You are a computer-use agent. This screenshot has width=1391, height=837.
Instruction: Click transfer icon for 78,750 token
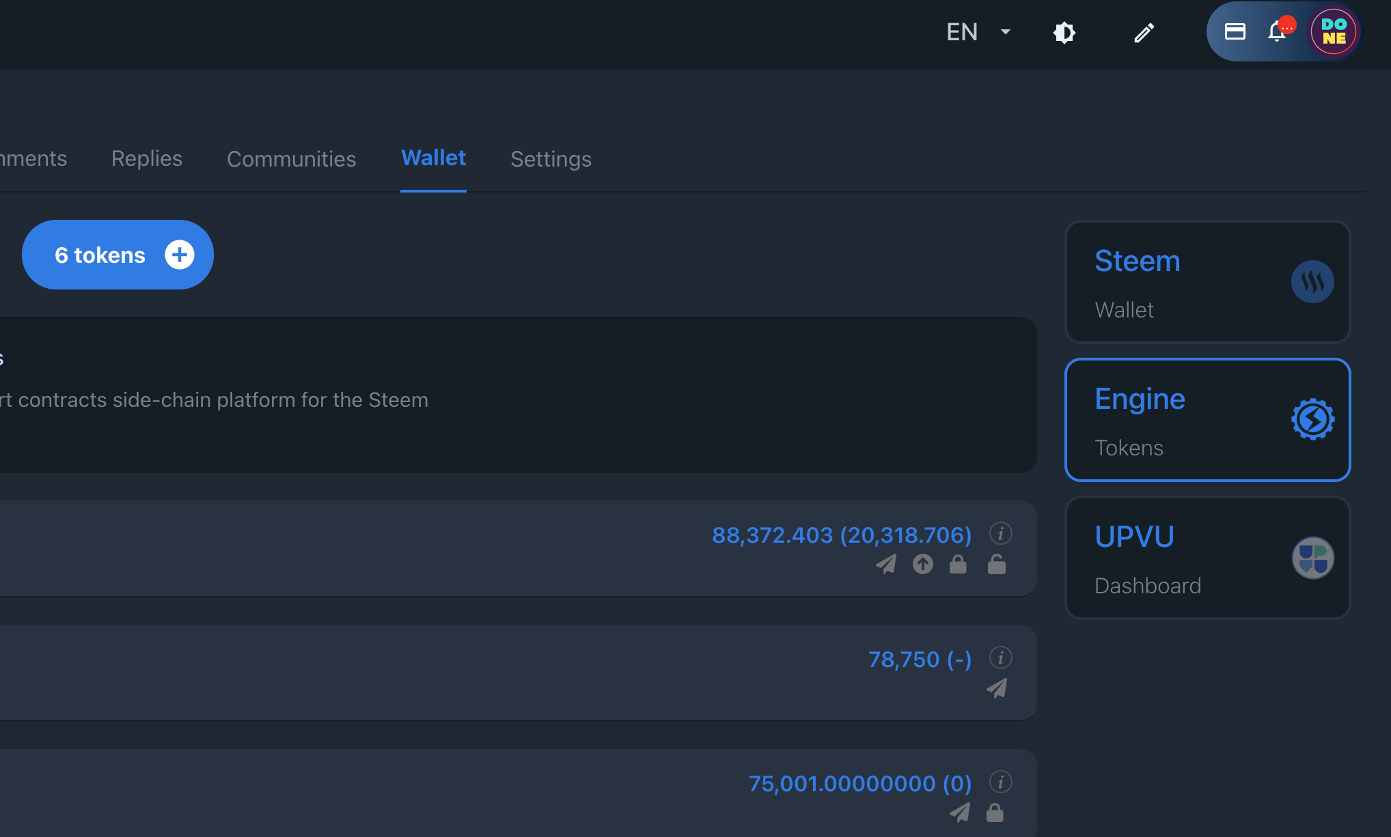point(996,688)
